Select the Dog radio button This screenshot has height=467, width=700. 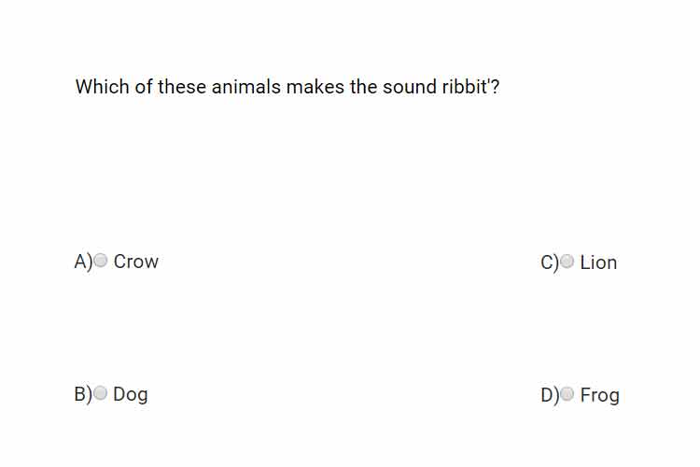[101, 393]
